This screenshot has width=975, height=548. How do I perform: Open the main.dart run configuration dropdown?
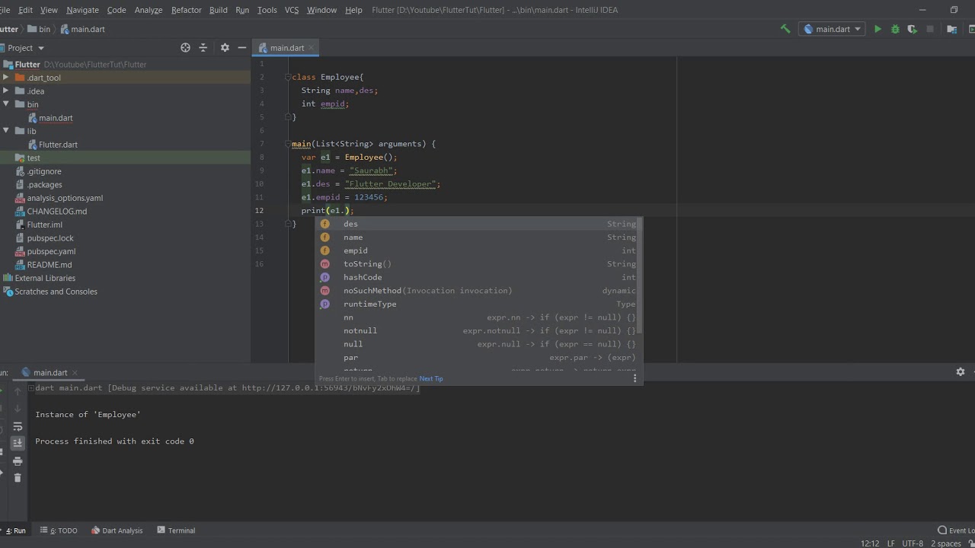(x=832, y=29)
